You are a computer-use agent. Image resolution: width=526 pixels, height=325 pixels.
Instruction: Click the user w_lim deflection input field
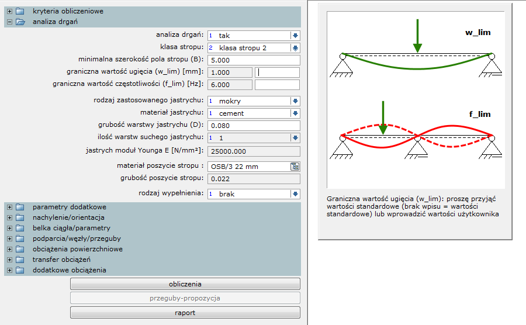click(x=278, y=72)
